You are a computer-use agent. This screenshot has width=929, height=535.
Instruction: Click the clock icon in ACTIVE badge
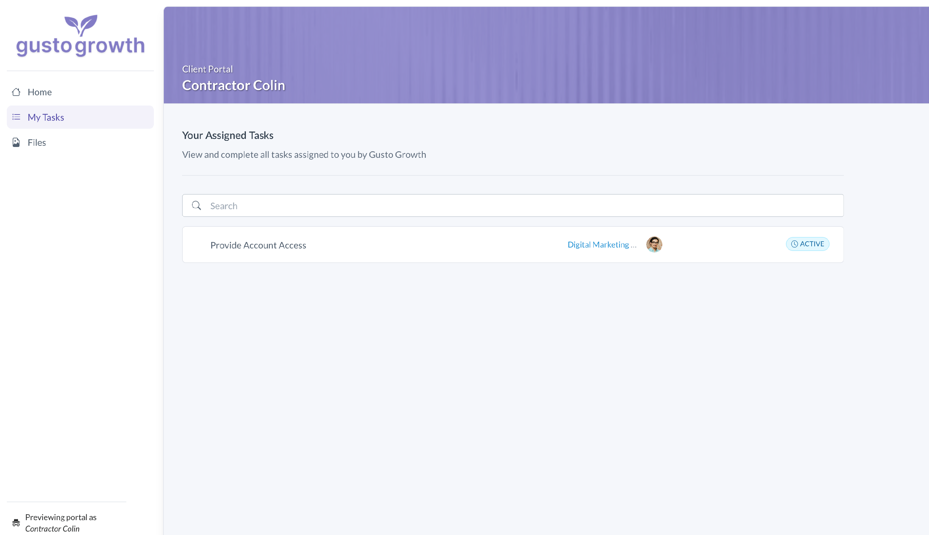point(794,244)
